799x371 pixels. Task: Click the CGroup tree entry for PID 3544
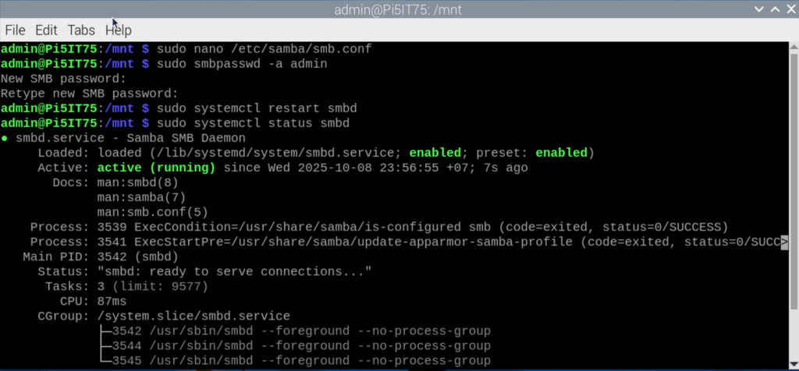tap(296, 346)
